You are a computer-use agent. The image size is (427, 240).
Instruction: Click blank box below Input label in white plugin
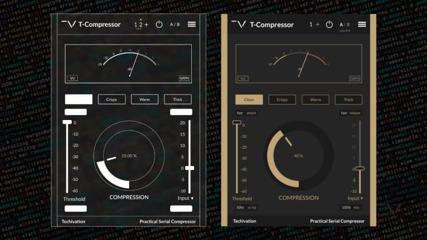coord(181,208)
